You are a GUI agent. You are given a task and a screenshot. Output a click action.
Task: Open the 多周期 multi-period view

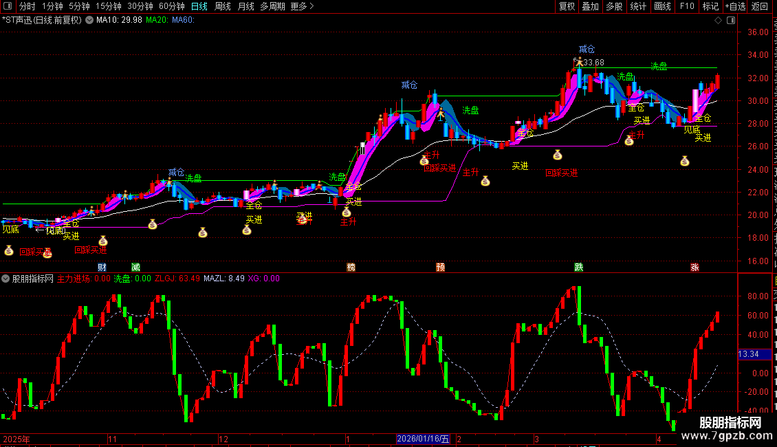(272, 6)
